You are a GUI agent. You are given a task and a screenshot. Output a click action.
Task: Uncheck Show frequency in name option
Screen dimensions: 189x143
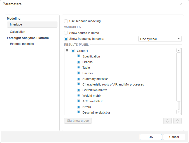[x=66, y=39]
